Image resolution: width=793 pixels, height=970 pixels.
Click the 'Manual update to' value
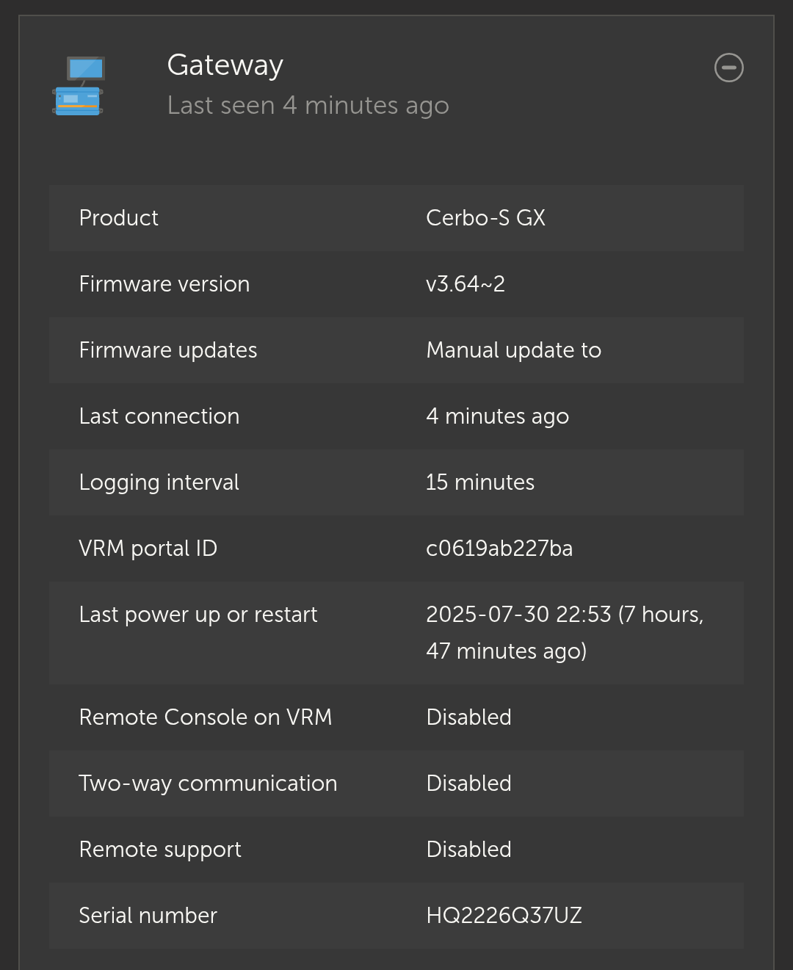tap(513, 350)
